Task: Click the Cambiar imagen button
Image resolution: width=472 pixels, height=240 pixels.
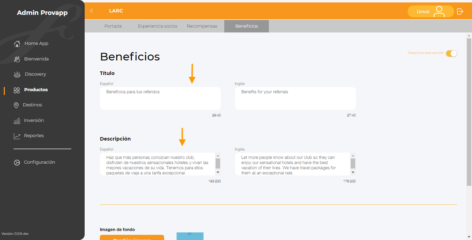Action: [x=132, y=238]
